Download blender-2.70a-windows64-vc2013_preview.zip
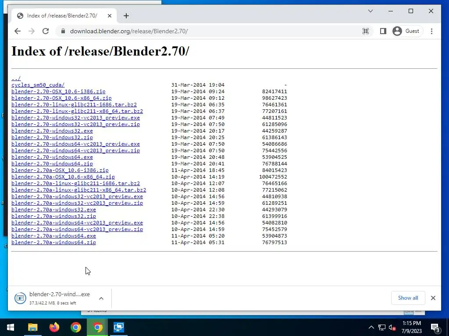This screenshot has width=449, height=336. point(77,229)
